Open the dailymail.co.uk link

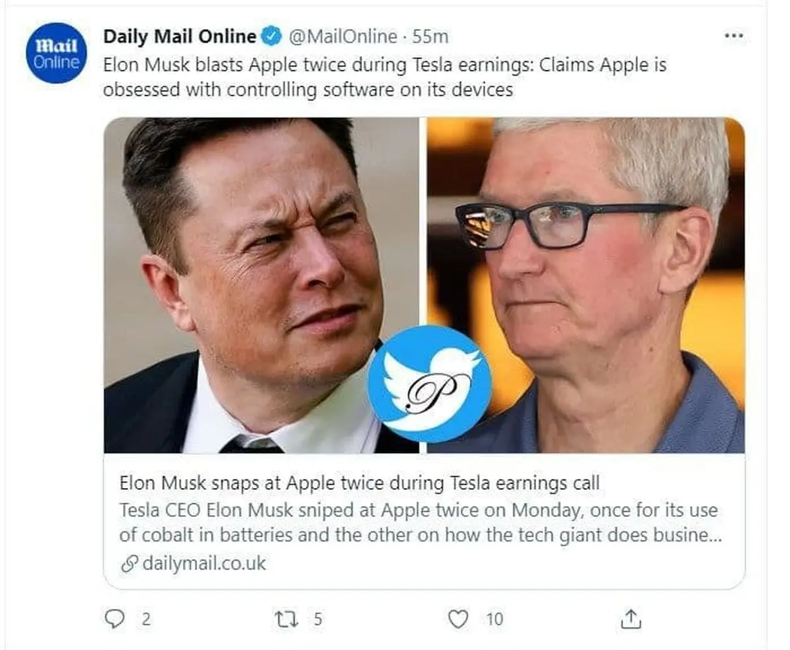204,564
